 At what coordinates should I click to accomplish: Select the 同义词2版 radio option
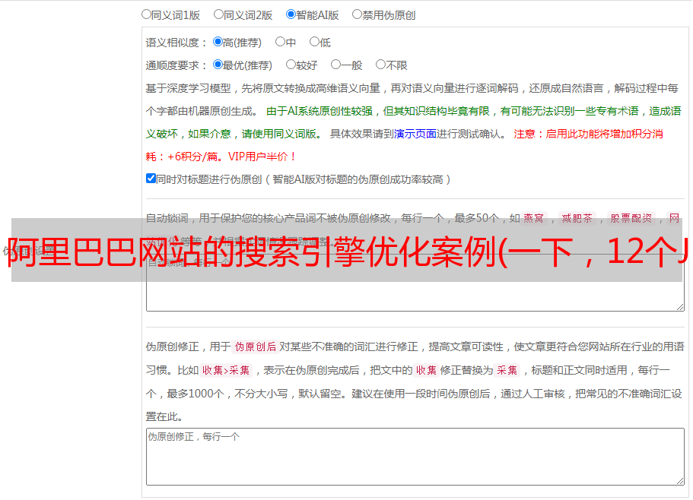click(x=218, y=14)
